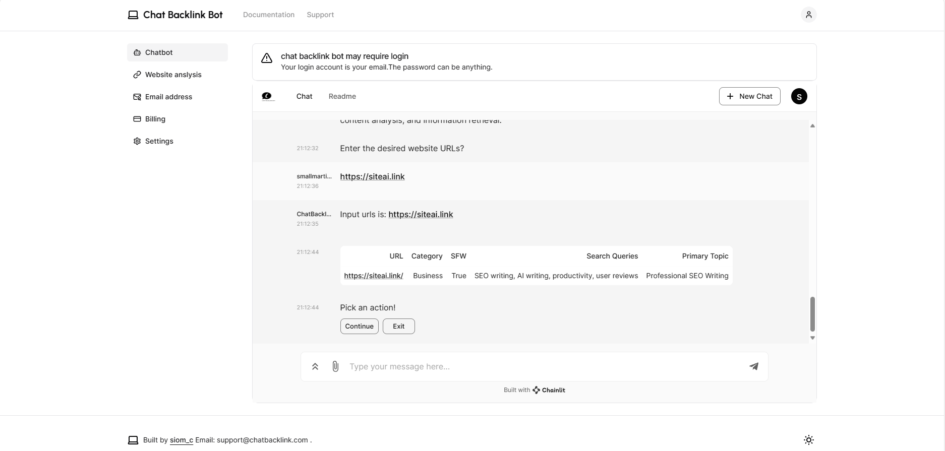
Task: Focus the Type your message here field
Action: click(545, 366)
